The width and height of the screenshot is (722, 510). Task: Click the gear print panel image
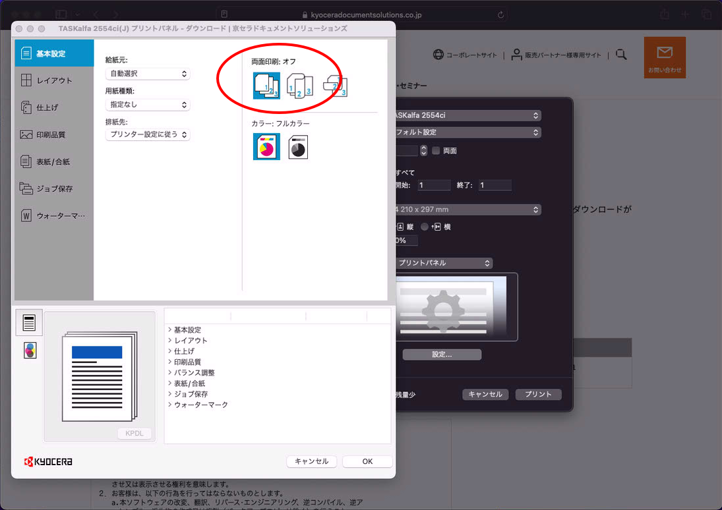tap(456, 307)
